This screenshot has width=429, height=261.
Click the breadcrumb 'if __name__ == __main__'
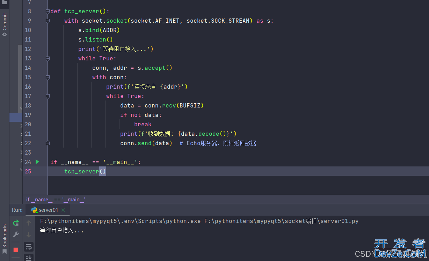[x=56, y=200]
